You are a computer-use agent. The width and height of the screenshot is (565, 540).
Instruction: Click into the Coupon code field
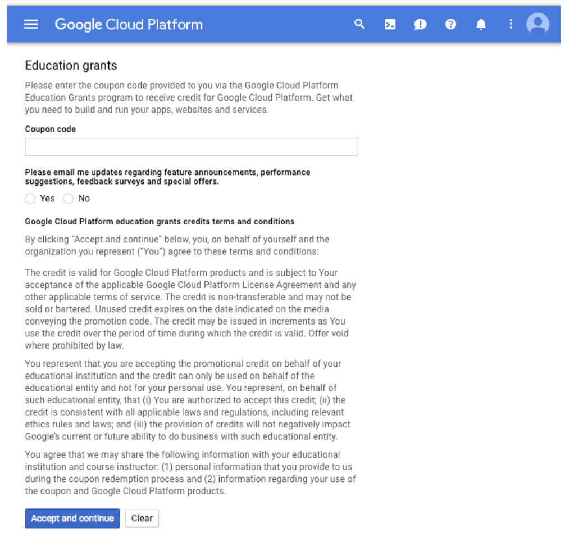192,147
